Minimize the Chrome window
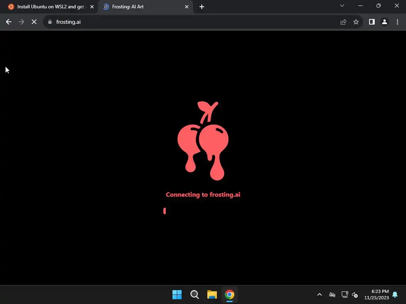The height and width of the screenshot is (304, 406). [x=360, y=6]
